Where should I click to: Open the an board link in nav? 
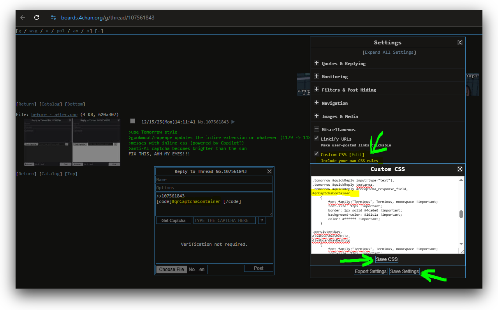pyautogui.click(x=75, y=31)
